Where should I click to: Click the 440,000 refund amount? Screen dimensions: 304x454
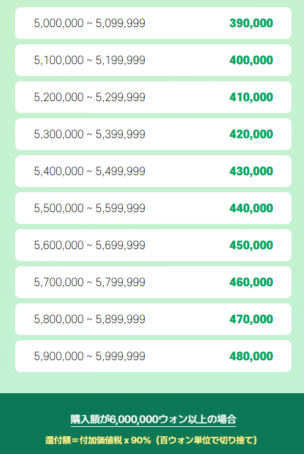click(x=251, y=208)
